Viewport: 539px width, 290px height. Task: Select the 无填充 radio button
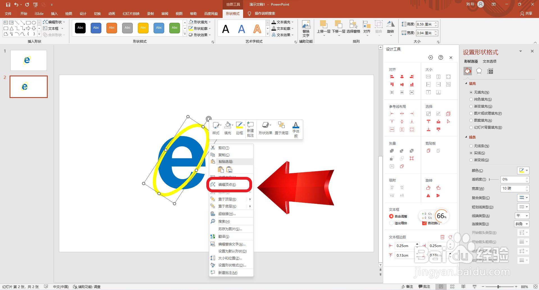click(471, 92)
